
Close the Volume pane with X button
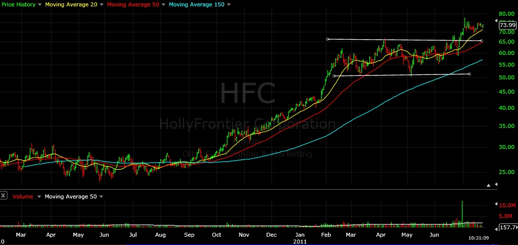click(x=3, y=196)
